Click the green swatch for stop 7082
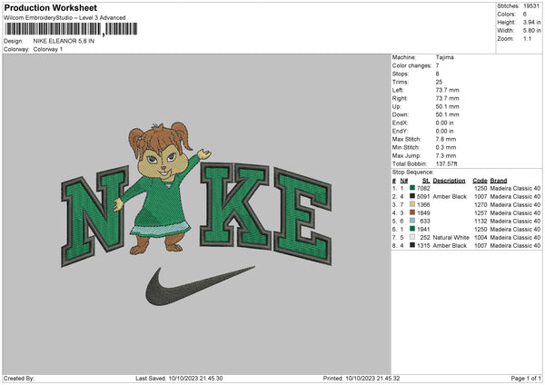 pos(412,188)
